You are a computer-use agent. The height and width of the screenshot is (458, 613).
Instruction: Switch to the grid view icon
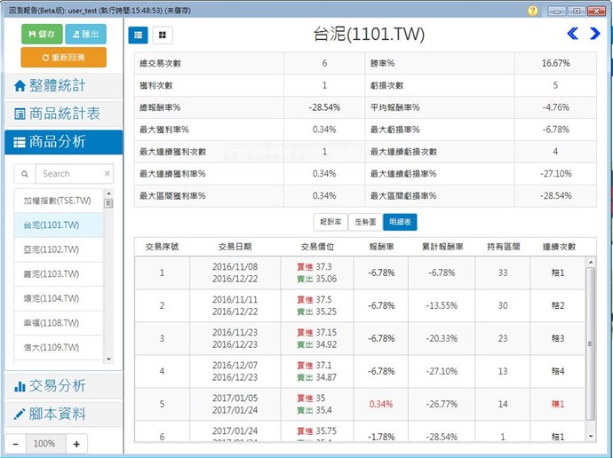pyautogui.click(x=163, y=35)
